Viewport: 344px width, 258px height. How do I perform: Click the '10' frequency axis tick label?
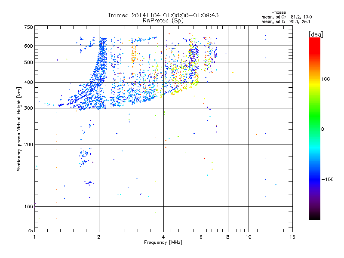249,237
